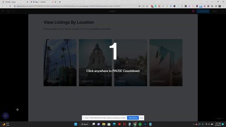Open the Windows Start menu
Viewport: 226px width, 127px height.
pyautogui.click(x=76, y=124)
